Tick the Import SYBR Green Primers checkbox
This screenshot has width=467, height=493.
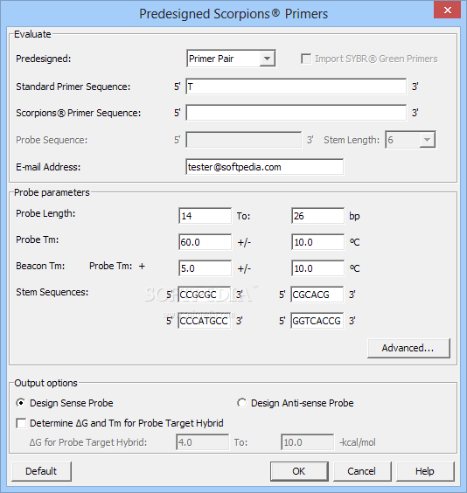click(x=306, y=59)
